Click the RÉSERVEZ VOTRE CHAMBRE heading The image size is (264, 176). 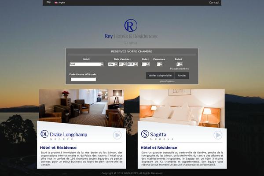pyautogui.click(x=132, y=51)
